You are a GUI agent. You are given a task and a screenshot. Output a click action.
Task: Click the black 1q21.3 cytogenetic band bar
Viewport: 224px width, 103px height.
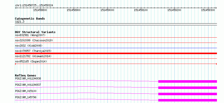click(116, 24)
